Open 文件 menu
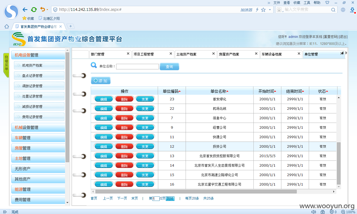Screen dimensions: 357x214 (x=277, y=3)
